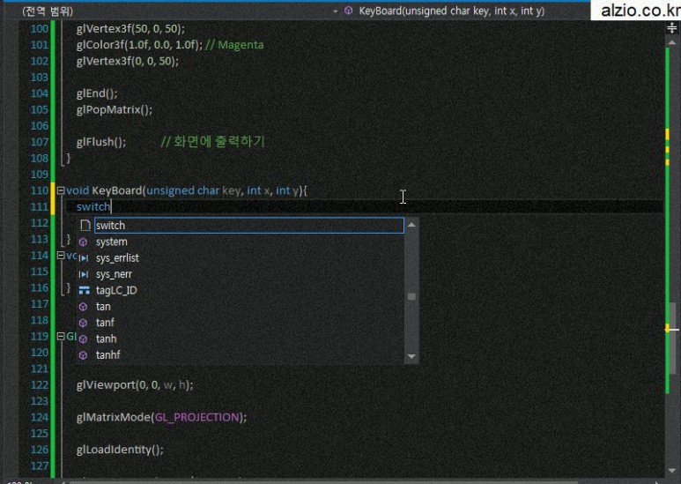Image resolution: width=681 pixels, height=484 pixels.
Task: Click 'glPopMatrix();' on line 105
Action: [x=115, y=109]
